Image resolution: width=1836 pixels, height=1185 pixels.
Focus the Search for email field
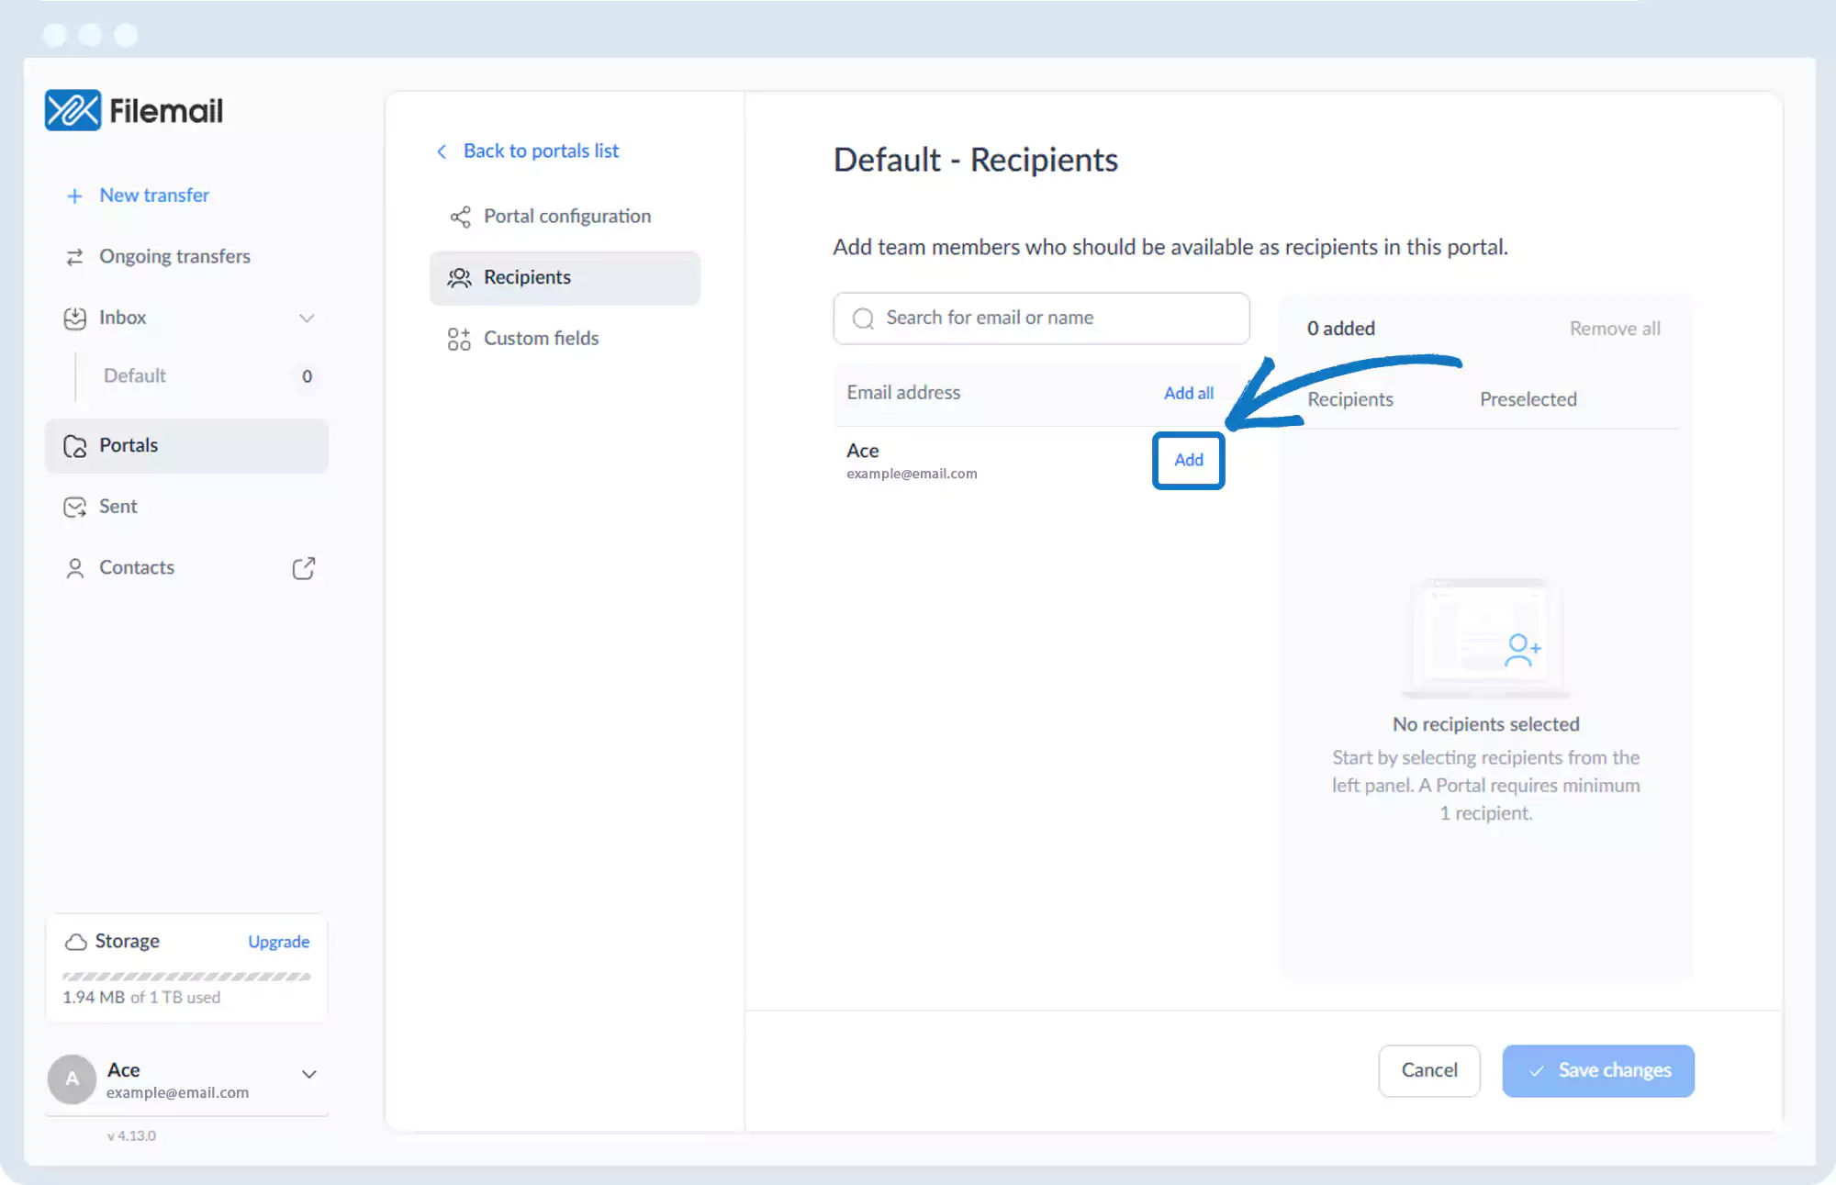tap(1041, 319)
